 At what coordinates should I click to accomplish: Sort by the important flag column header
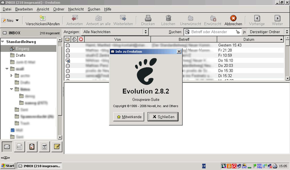click(81, 39)
